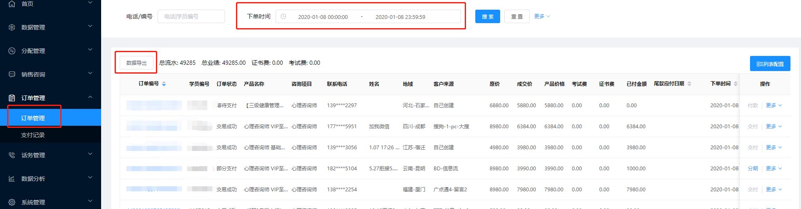Sort by 下单时间 column arrows
This screenshot has width=801, height=209.
(736, 84)
